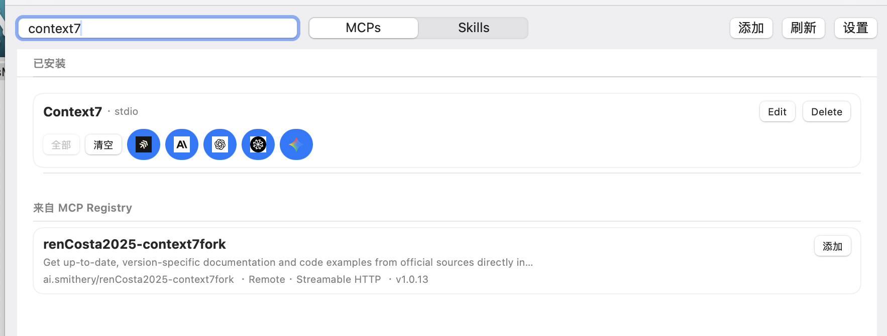
Task: Toggle the OpenAI client icon
Action: pos(220,144)
